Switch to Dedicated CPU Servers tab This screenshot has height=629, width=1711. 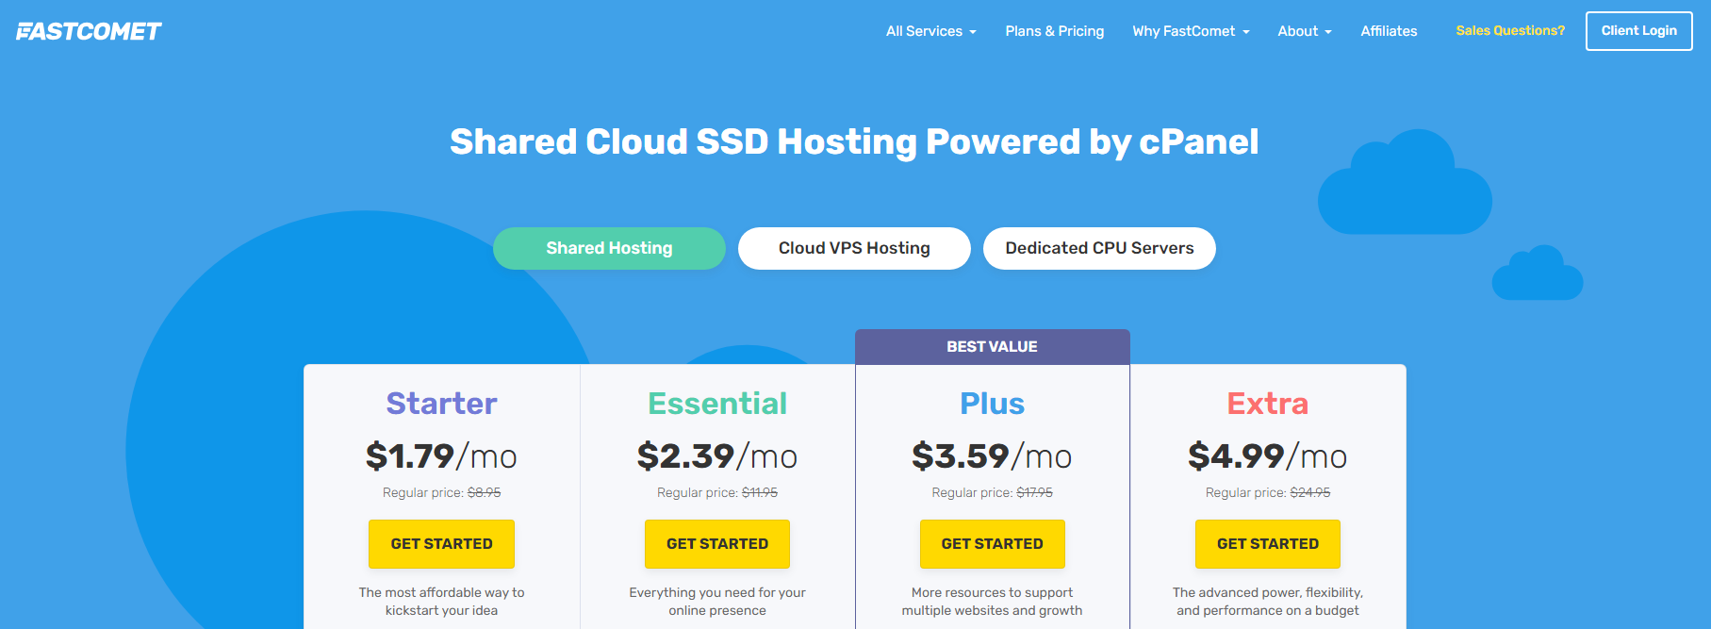coord(1099,248)
